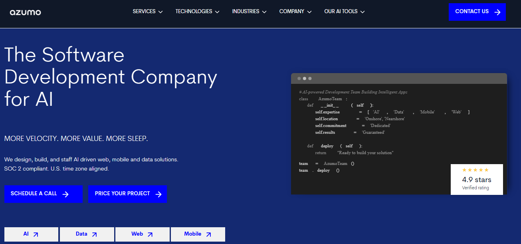Go to the azumo logo homepage
Viewport: 521px width, 244px height.
(25, 12)
